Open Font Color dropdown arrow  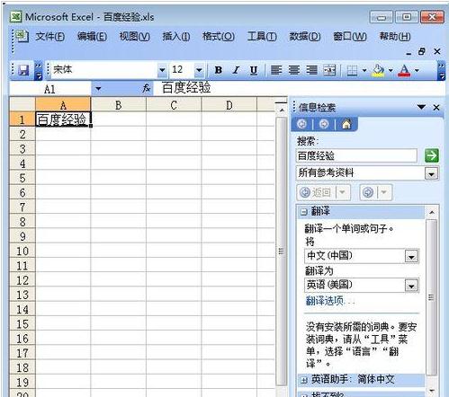(417, 70)
